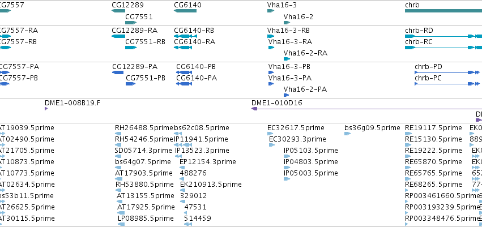Screen dimensions: 482x227
Task: Click the DME1-008B19.F marker triangle
Action: pos(46,109)
